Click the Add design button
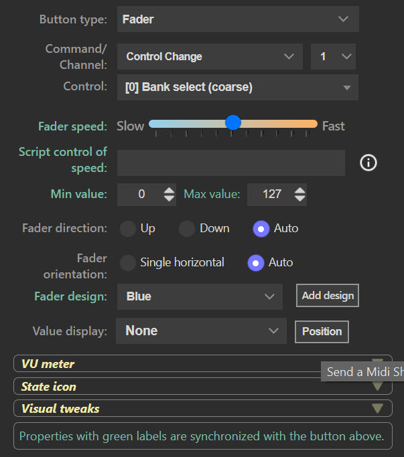Viewport: 404px width, 457px height. click(328, 296)
